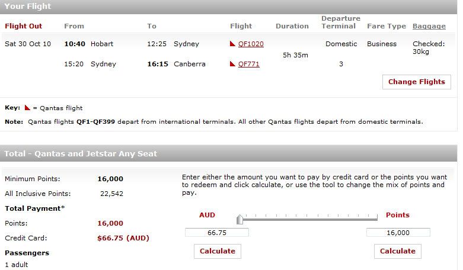Click Calculate under the Points amount
The width and height of the screenshot is (463, 270).
coord(398,251)
